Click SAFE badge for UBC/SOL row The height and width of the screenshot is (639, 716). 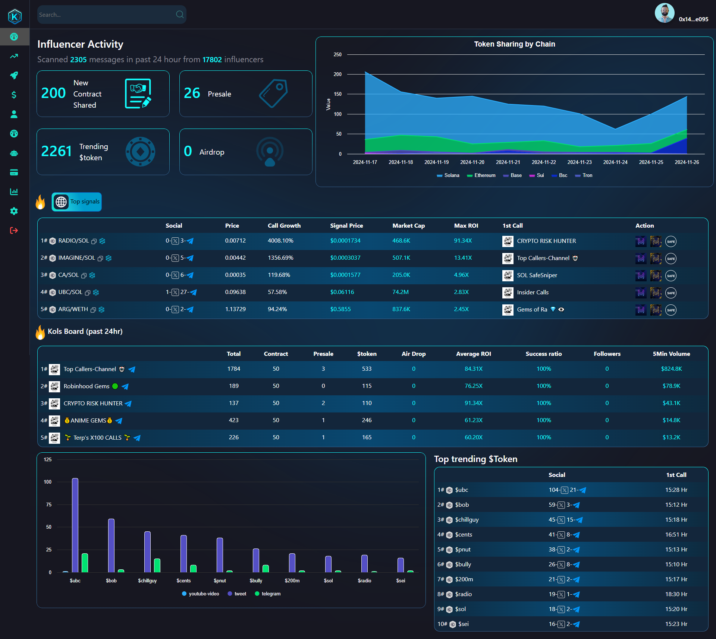(x=671, y=293)
